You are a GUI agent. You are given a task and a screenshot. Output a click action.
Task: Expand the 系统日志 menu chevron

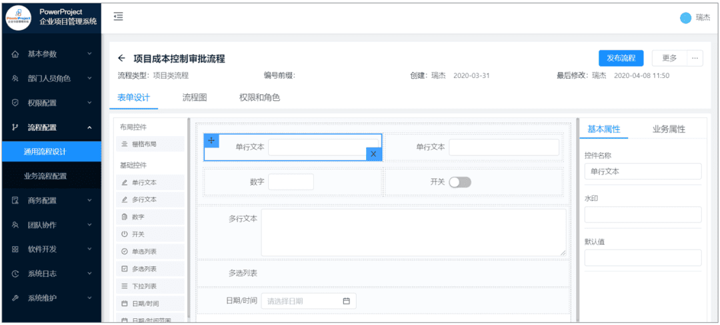point(89,274)
